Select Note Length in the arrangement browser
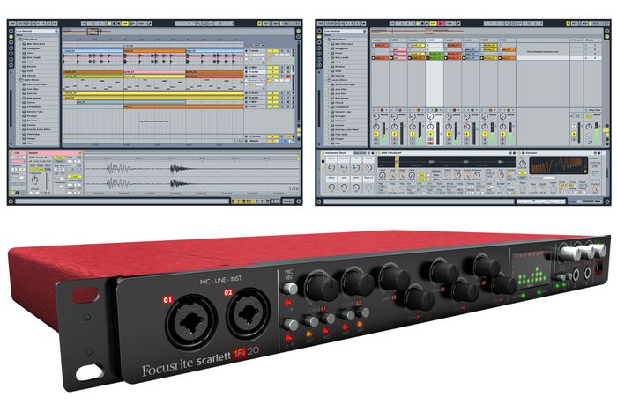The image size is (617, 411). tap(33, 57)
